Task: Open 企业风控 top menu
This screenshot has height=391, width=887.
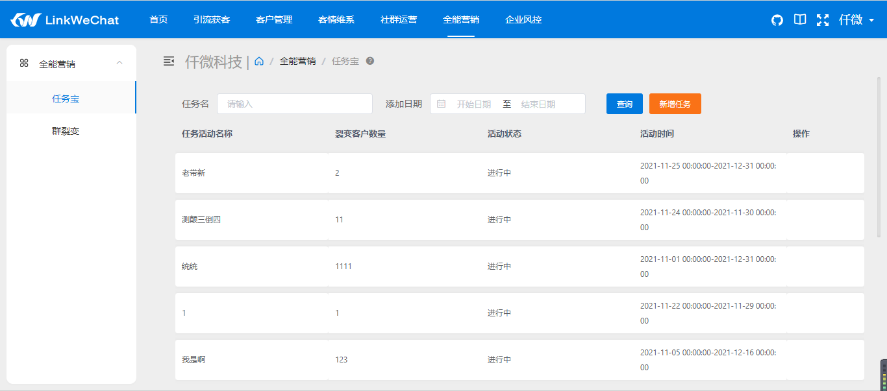Action: tap(523, 19)
